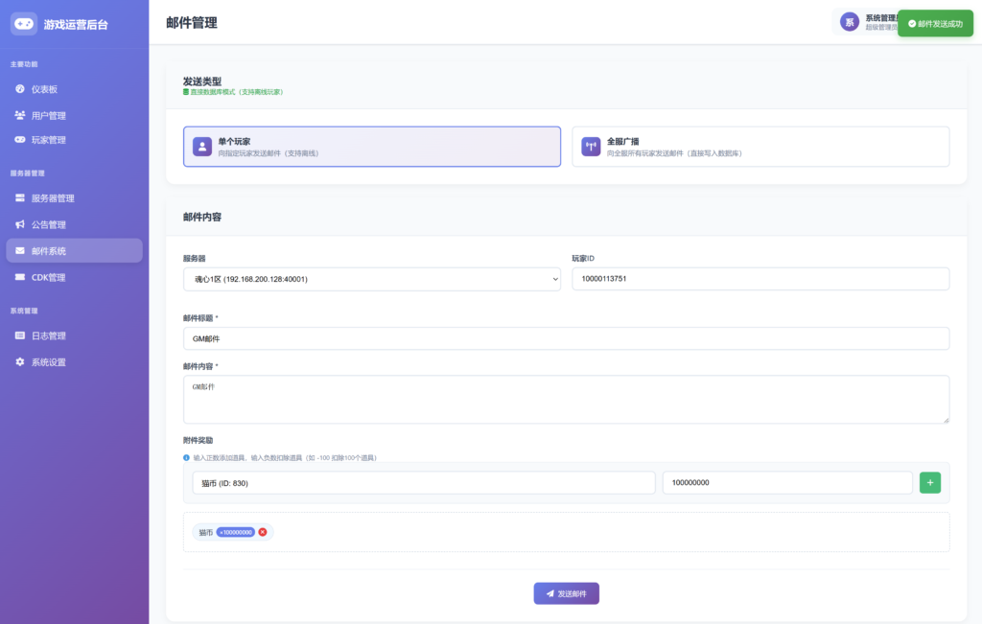
Task: Open the 猫币 item selector field
Action: 423,483
